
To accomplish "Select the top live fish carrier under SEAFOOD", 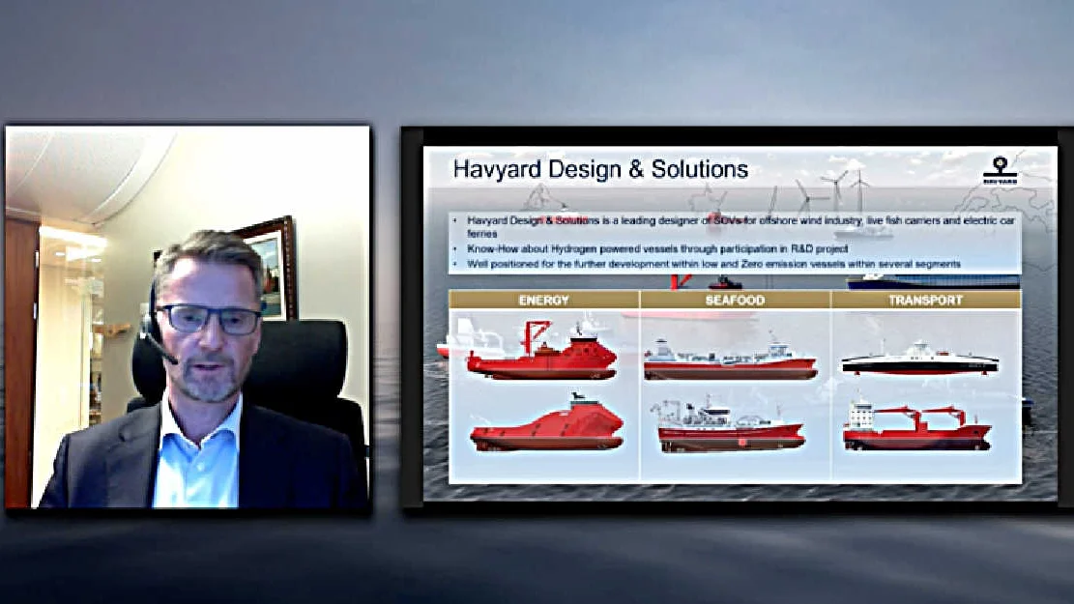I will coord(730,360).
